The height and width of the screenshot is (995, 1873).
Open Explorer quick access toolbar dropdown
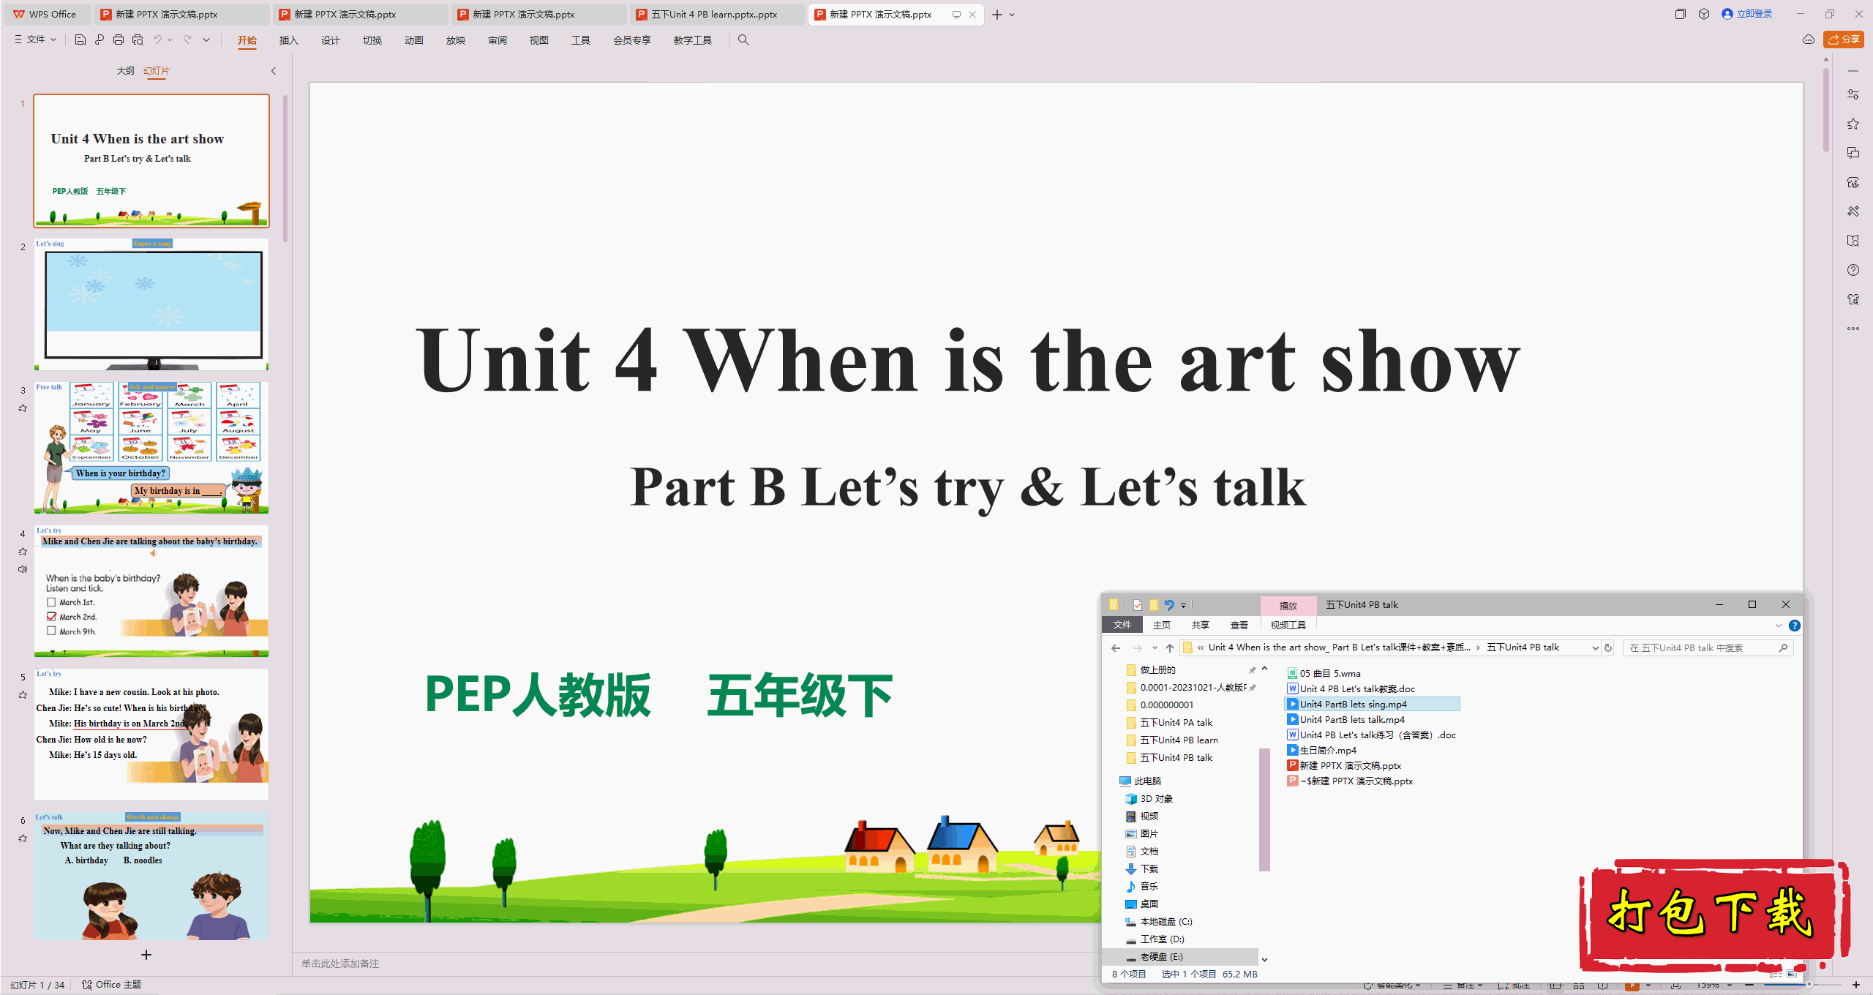point(1183,606)
